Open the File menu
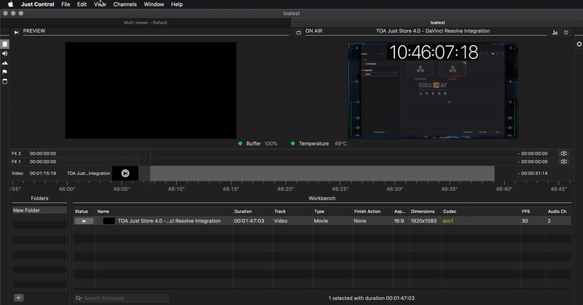 click(x=66, y=4)
